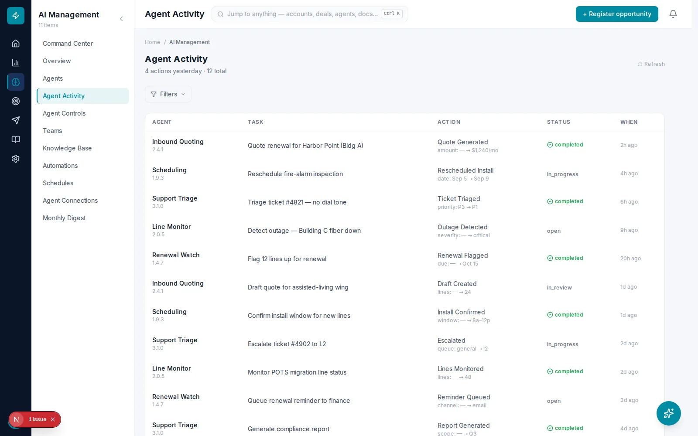Open the Home icon in left rail
The height and width of the screenshot is (436, 698).
point(16,44)
